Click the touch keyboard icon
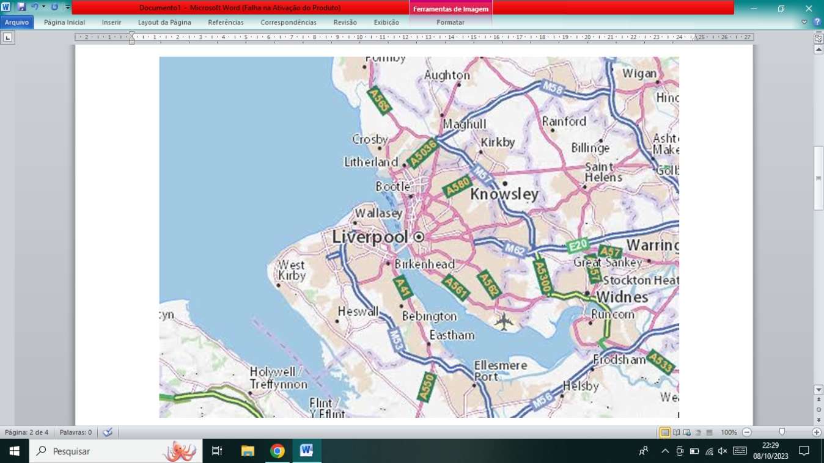 740,451
